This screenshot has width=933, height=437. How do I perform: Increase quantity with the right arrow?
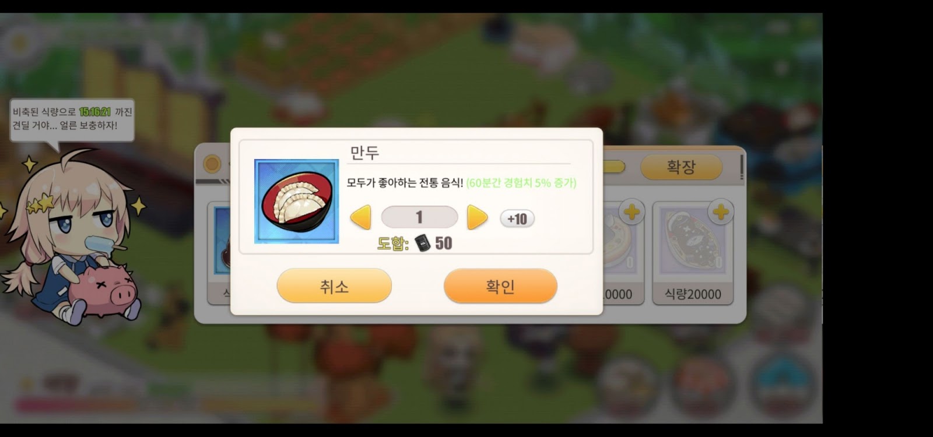coord(477,217)
